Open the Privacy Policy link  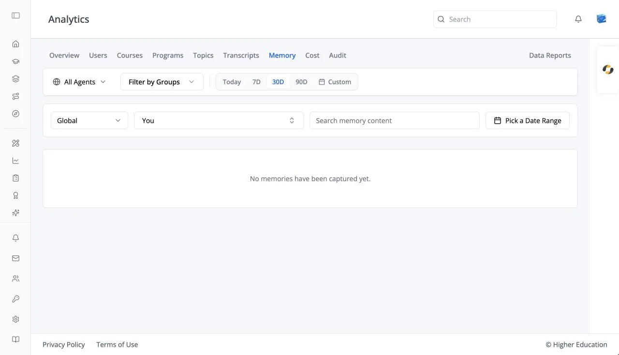pyautogui.click(x=64, y=344)
